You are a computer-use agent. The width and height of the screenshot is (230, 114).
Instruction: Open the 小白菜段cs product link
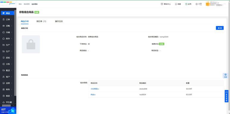95,89
